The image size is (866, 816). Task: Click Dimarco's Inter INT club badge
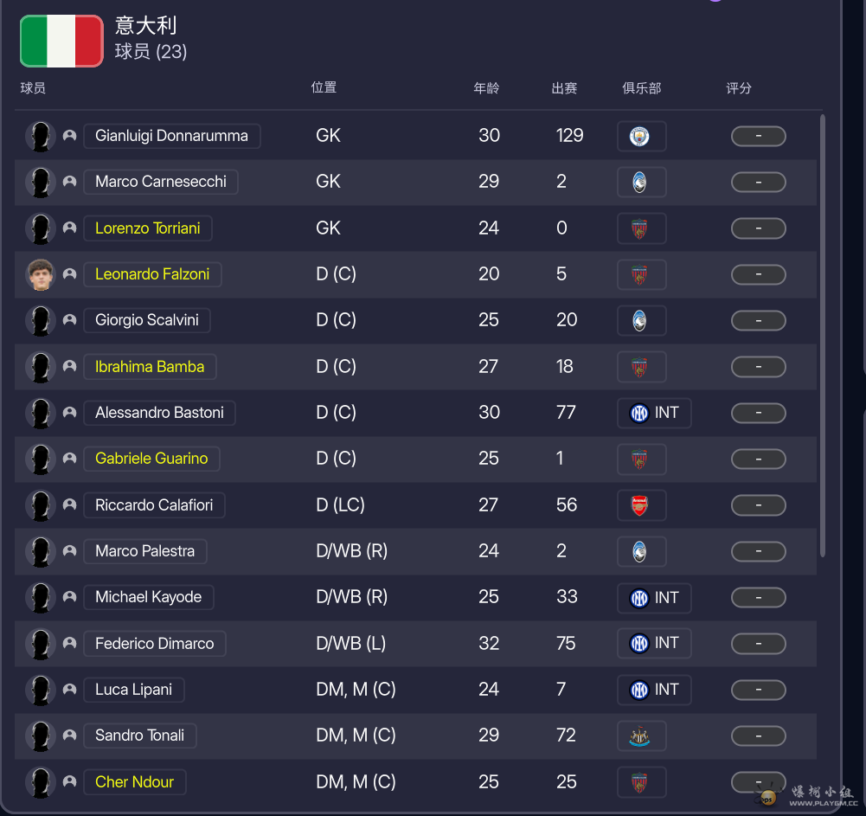pyautogui.click(x=653, y=644)
